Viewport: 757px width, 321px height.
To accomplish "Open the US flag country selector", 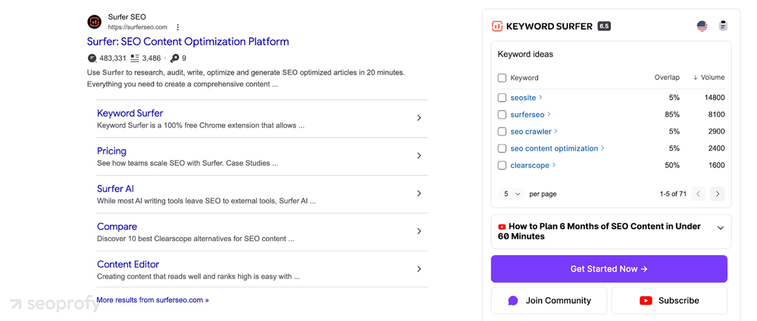I will 702,26.
